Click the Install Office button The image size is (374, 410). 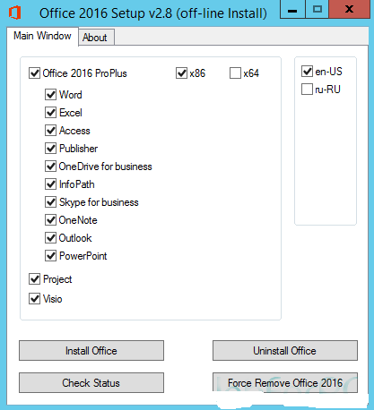pos(91,351)
